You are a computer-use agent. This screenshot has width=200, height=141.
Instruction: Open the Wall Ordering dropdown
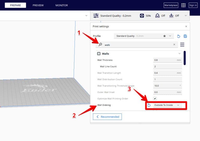pos(167,105)
